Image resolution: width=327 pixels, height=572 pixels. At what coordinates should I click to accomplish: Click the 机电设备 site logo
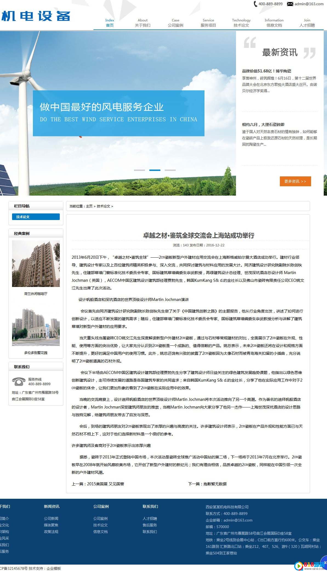pos(36,16)
